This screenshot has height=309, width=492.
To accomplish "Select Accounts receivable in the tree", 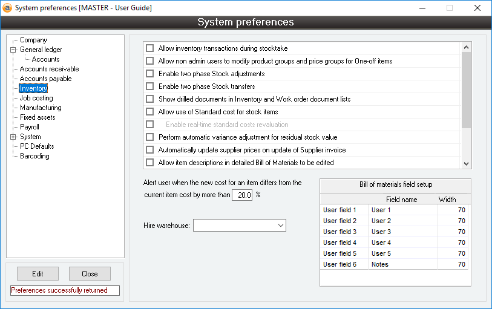I will (x=49, y=69).
